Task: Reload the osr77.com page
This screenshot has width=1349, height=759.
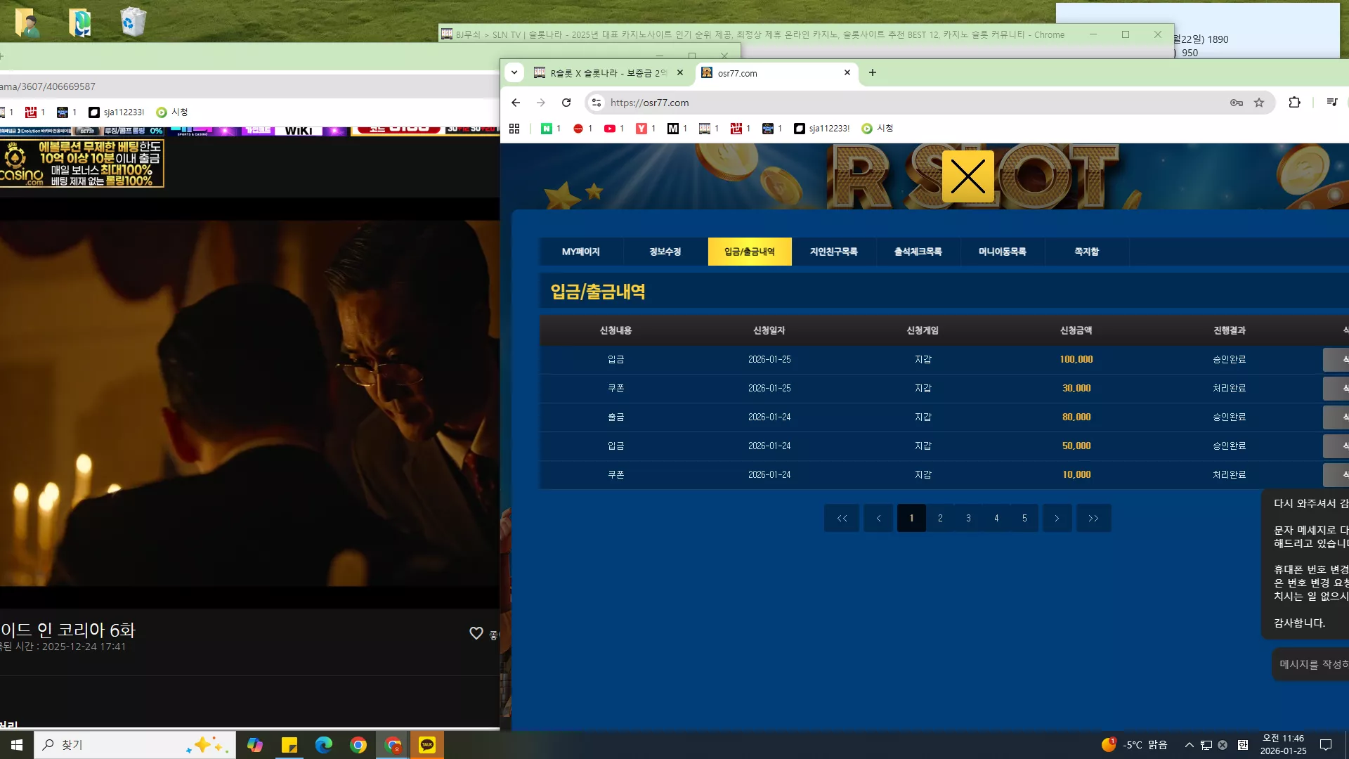Action: [x=566, y=103]
